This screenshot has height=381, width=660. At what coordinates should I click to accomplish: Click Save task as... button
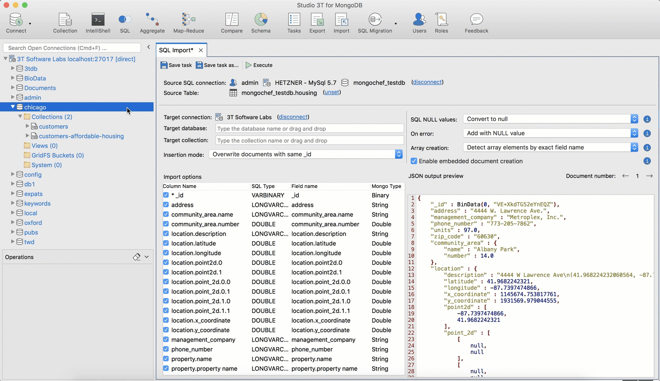[217, 65]
